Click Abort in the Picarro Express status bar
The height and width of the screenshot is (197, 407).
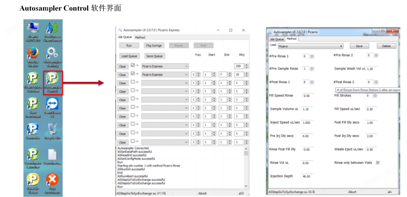[x=202, y=193]
